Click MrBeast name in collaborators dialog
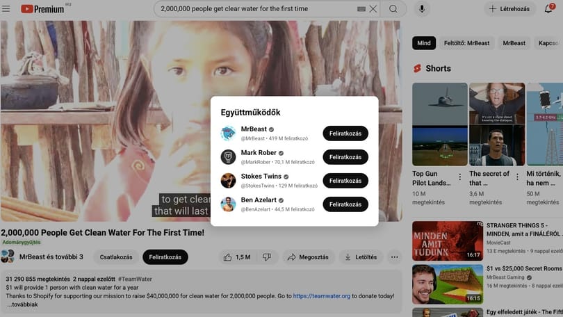563x317 pixels. [x=254, y=129]
